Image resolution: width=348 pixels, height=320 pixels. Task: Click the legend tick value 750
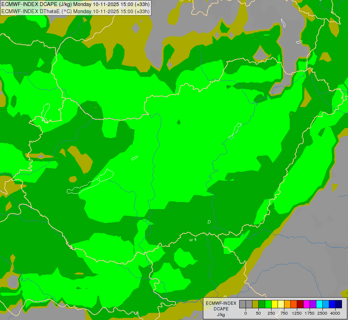point(284,313)
